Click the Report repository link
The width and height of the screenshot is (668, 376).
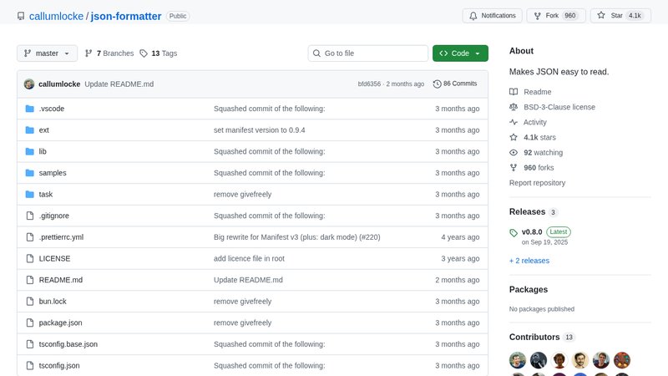(x=537, y=183)
